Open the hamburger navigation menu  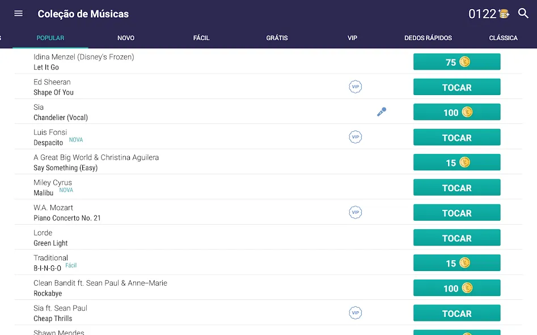point(19,14)
